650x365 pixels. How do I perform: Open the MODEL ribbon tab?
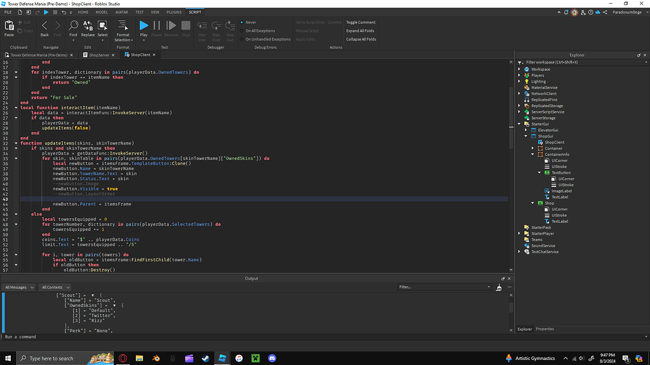pyautogui.click(x=103, y=11)
